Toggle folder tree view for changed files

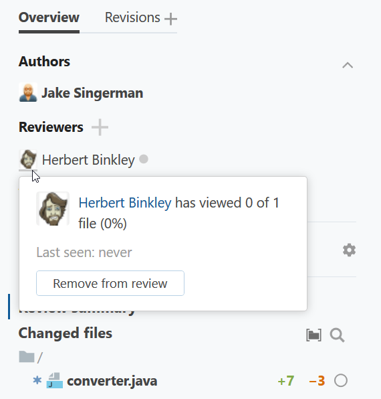click(313, 335)
